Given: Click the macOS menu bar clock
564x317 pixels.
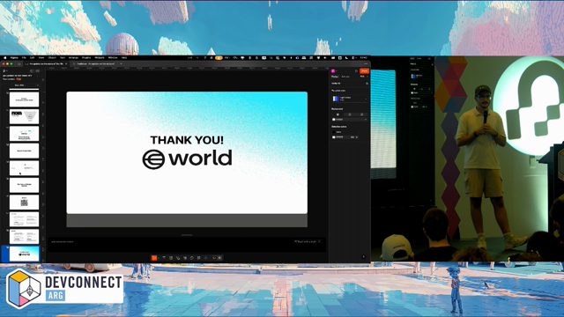Looking at the screenshot, I should [364, 57].
